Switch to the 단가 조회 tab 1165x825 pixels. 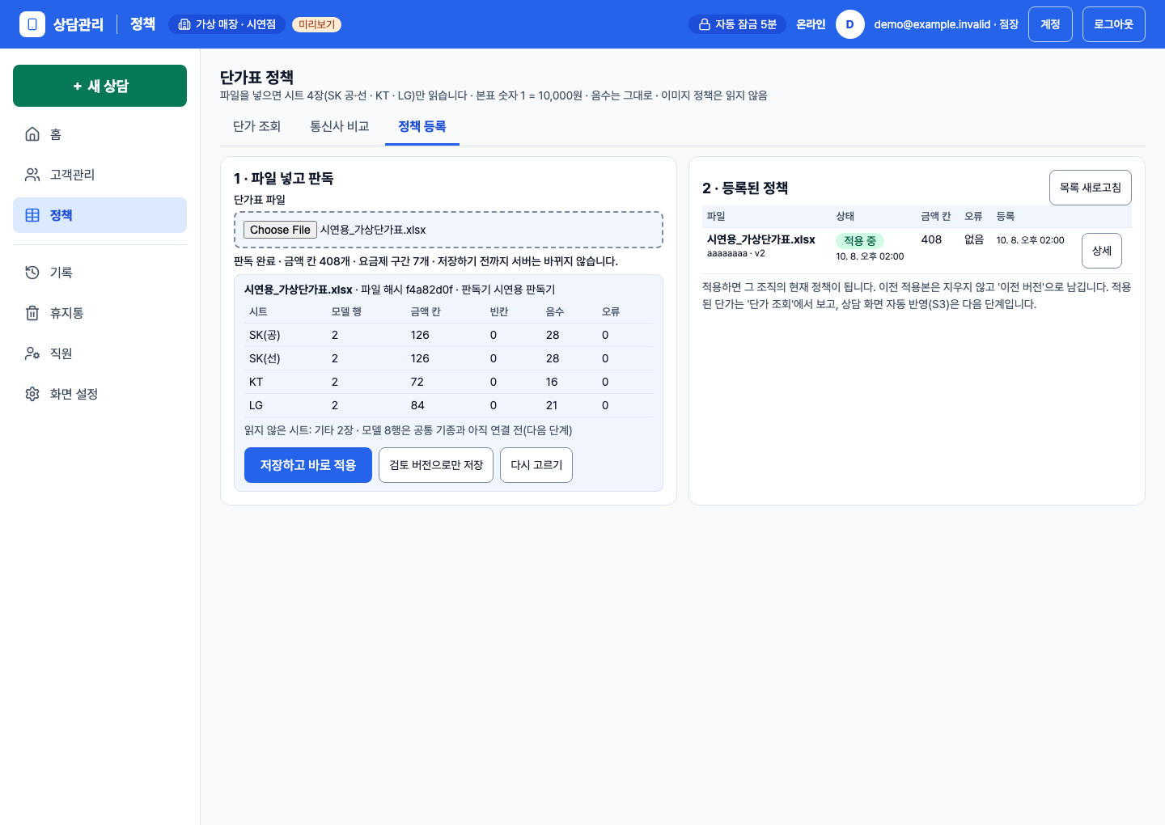pos(256,126)
